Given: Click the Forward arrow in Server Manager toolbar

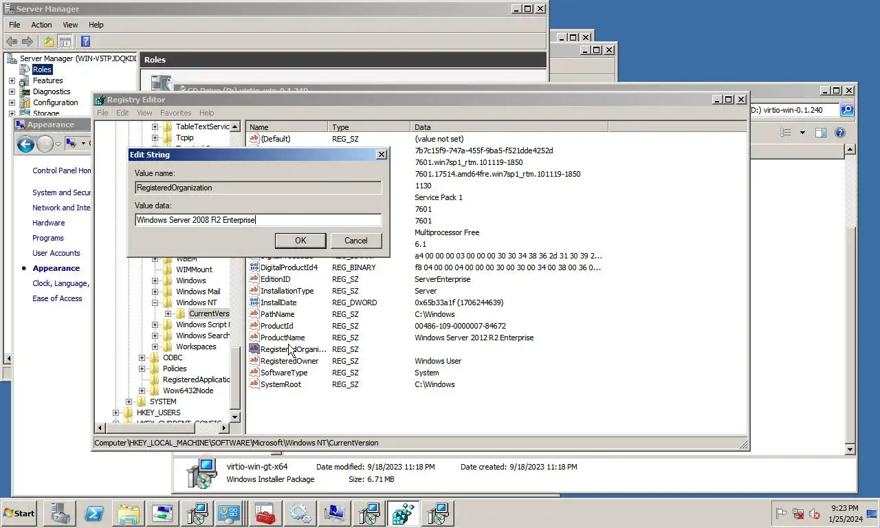Looking at the screenshot, I should point(27,41).
